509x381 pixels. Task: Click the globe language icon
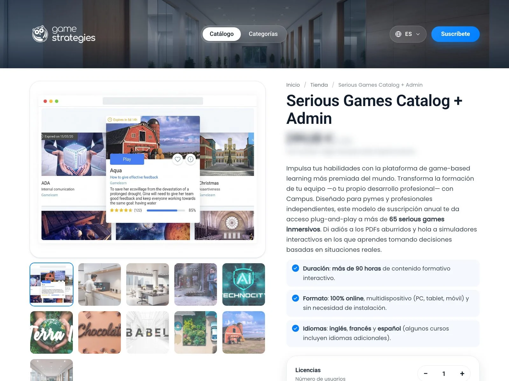[398, 34]
